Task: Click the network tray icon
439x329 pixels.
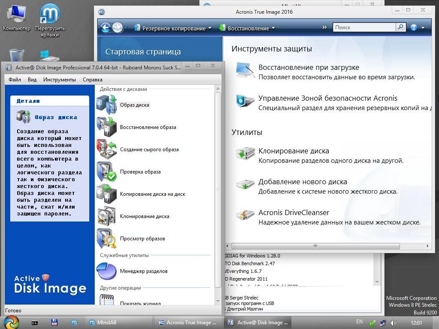Action: click(x=383, y=323)
